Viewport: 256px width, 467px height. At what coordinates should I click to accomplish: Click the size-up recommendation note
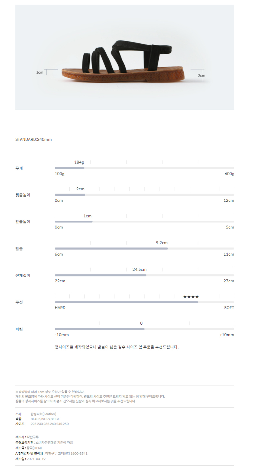point(116,347)
